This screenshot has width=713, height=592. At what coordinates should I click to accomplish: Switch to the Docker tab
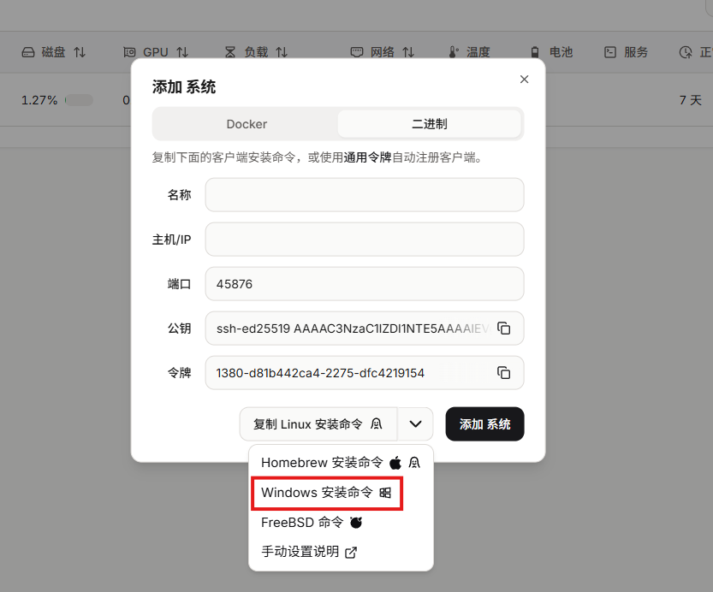pyautogui.click(x=247, y=124)
